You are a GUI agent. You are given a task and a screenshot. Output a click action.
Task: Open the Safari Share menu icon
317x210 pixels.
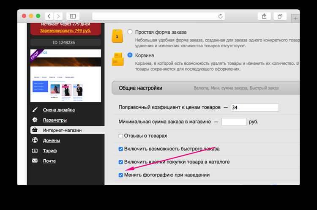(264, 16)
